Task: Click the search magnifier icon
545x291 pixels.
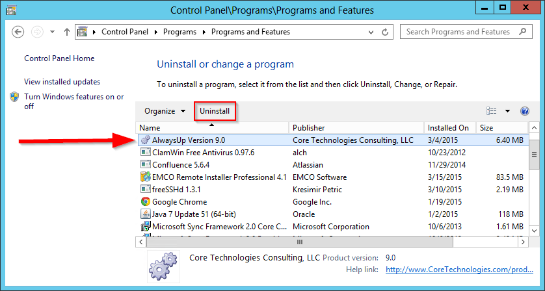Action: 522,32
